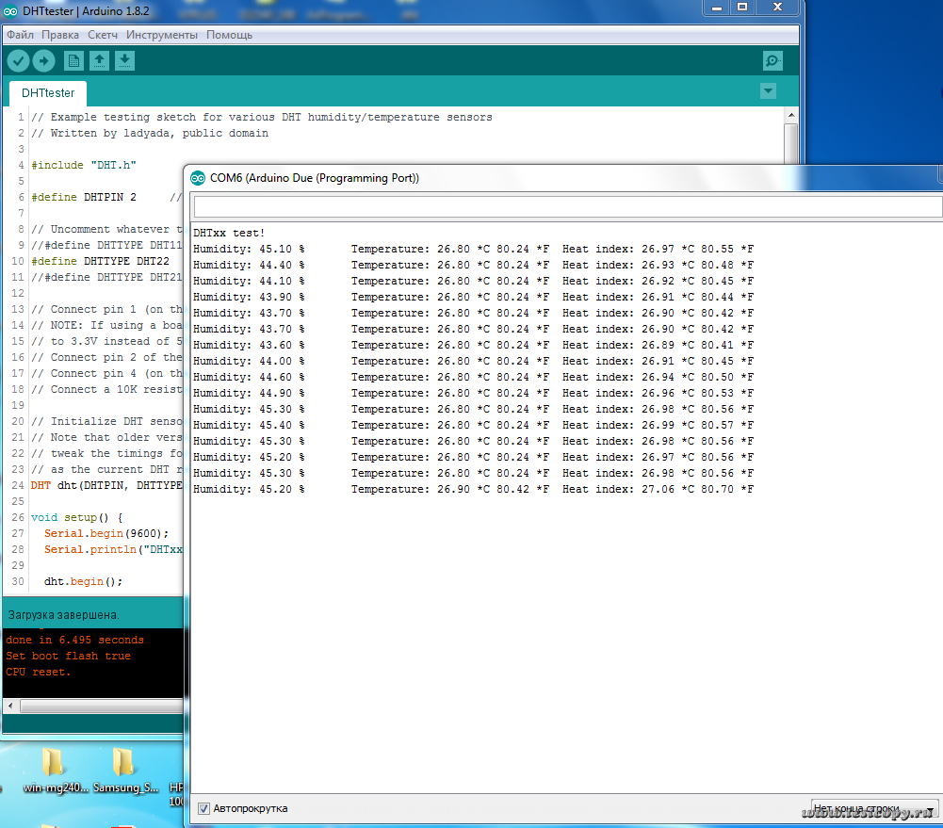Switch to the DHTtester tab

coord(48,93)
